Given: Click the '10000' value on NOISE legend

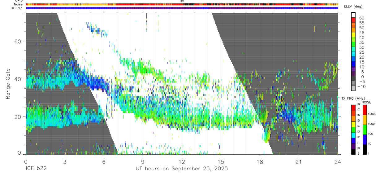Looking at the screenshot, I should 373,114.
